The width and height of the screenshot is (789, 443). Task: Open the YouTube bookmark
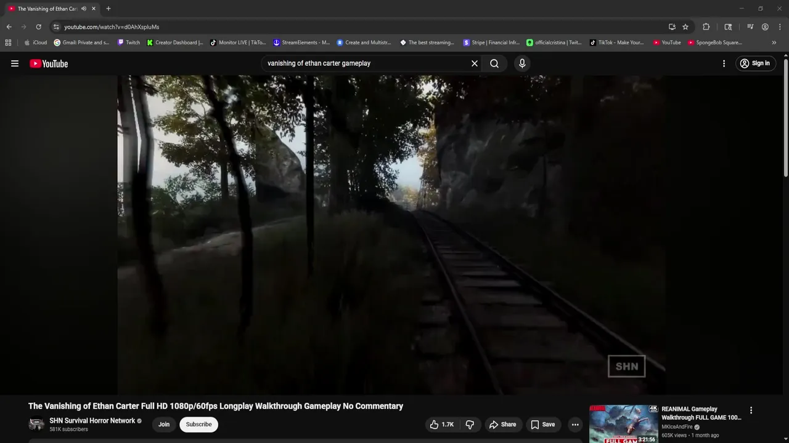click(x=667, y=42)
